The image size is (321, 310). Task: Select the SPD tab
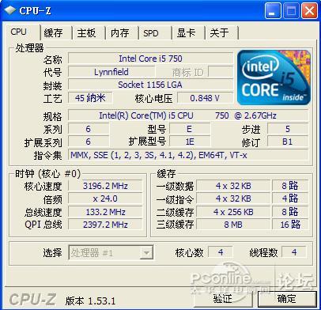(151, 33)
